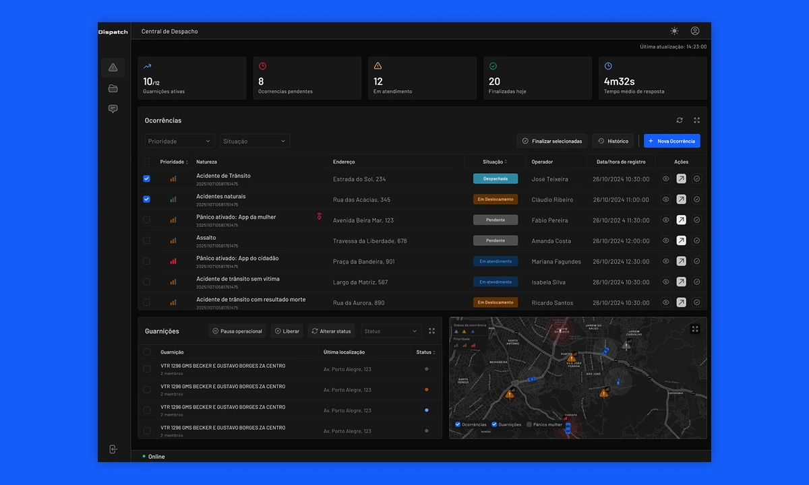Toggle light theme sun icon
The image size is (809, 485).
tap(674, 31)
